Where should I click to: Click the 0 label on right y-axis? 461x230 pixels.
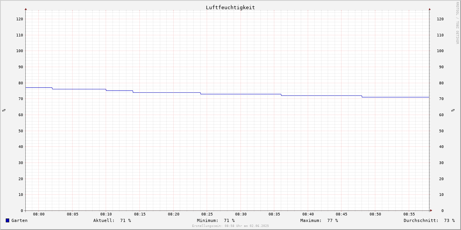pyautogui.click(x=443, y=210)
